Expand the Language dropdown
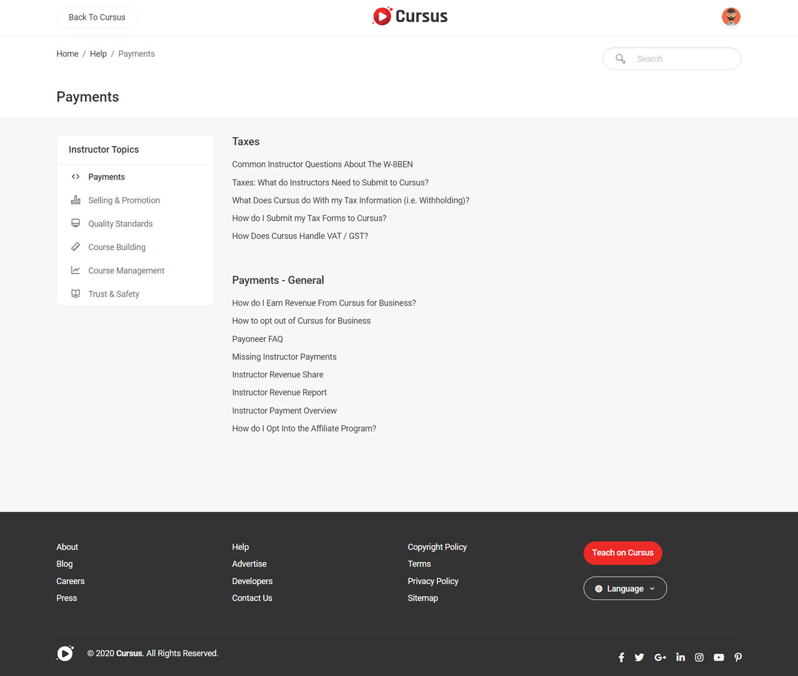 tap(624, 588)
